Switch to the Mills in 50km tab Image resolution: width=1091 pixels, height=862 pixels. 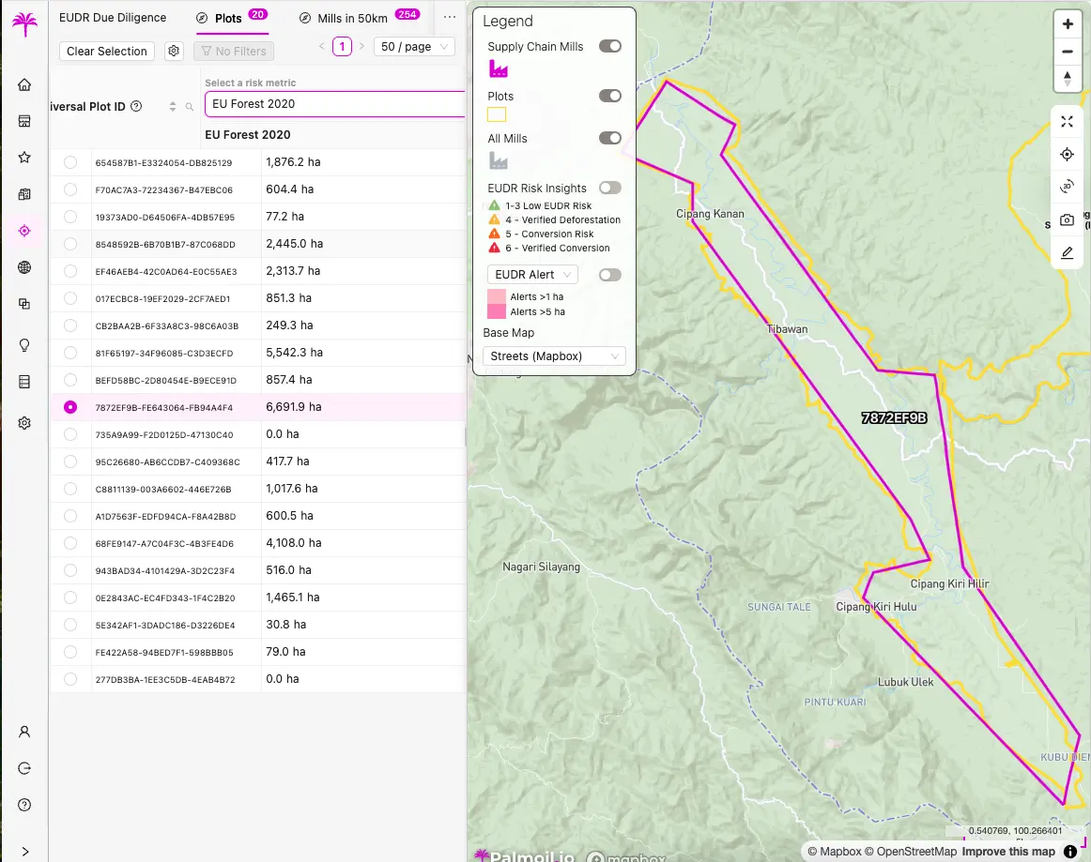click(351, 18)
